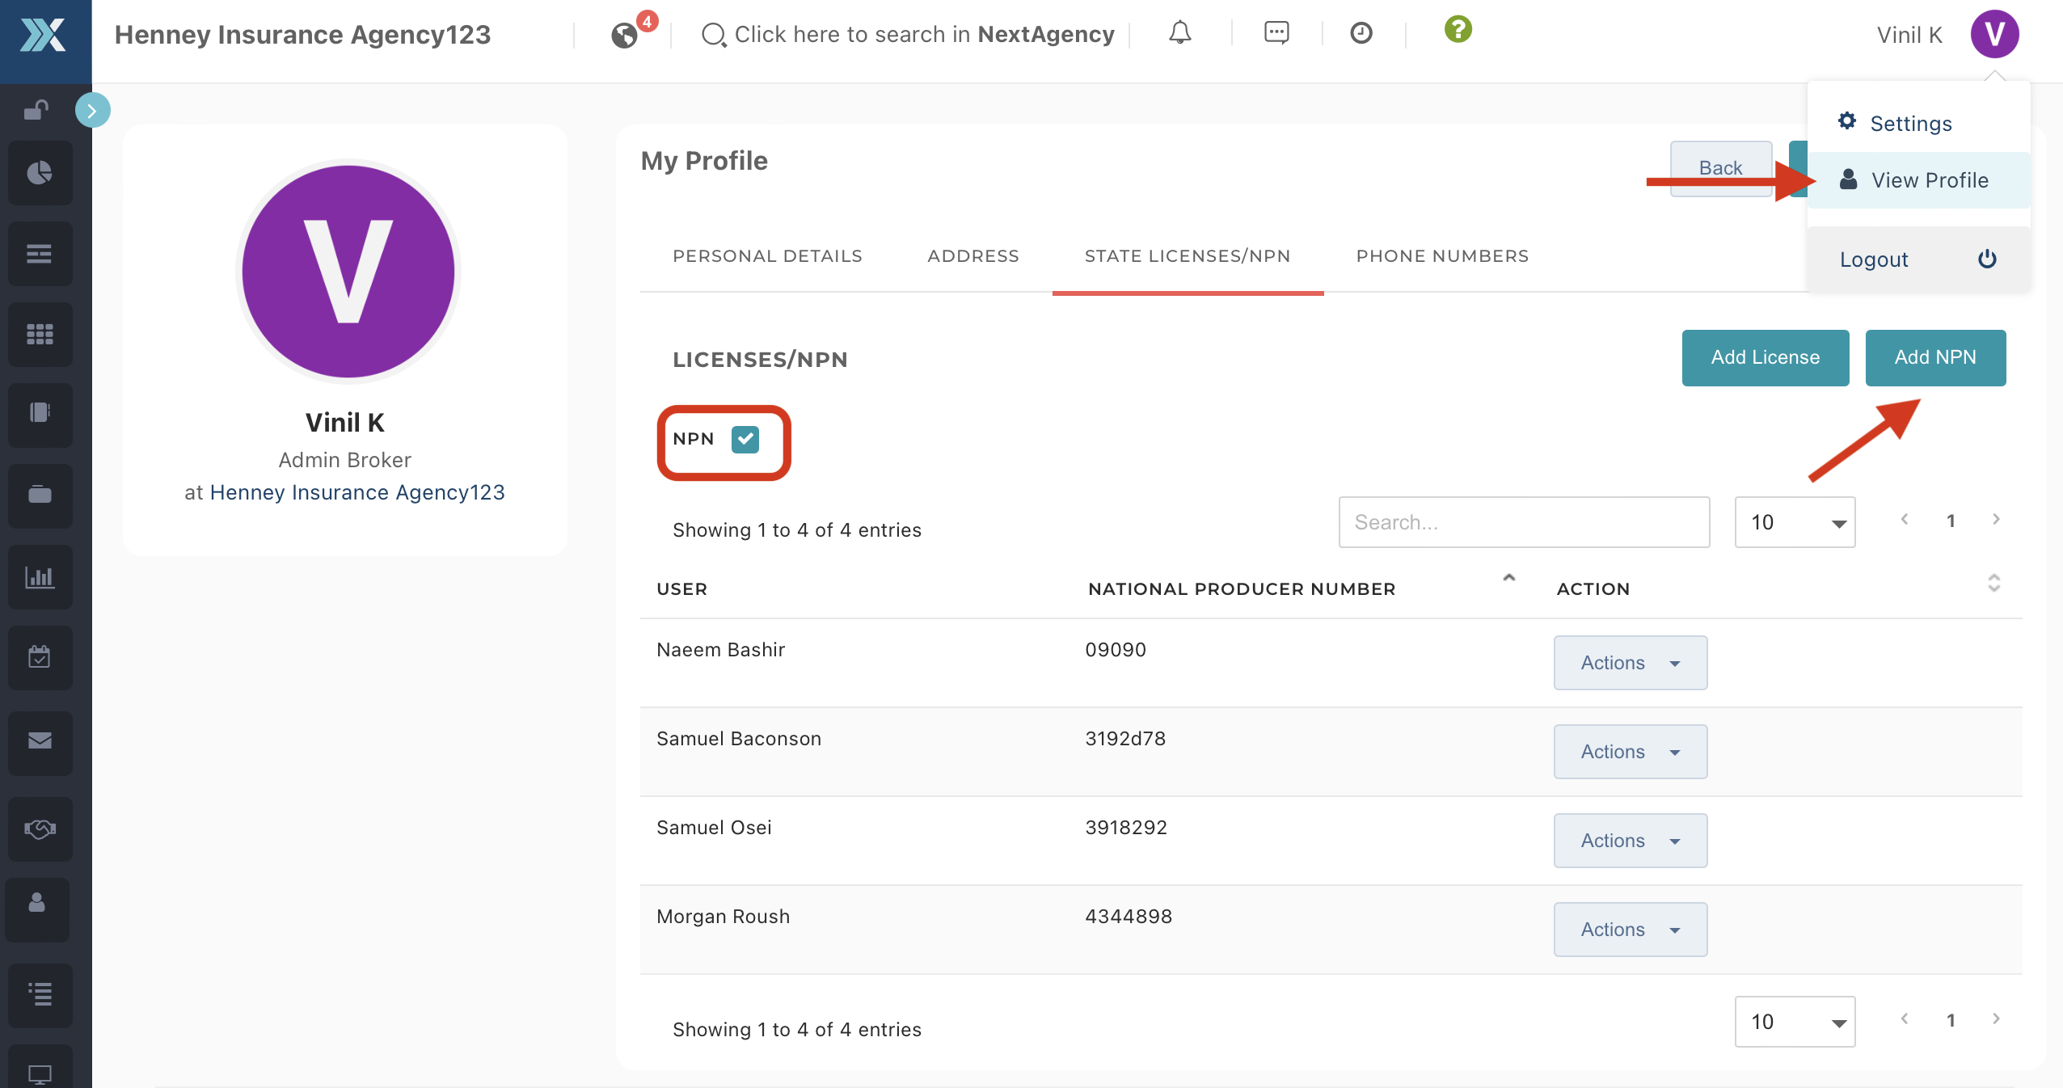Expand the top entries-per-page dropdown
Viewport: 2063px width, 1088px height.
click(x=1794, y=522)
